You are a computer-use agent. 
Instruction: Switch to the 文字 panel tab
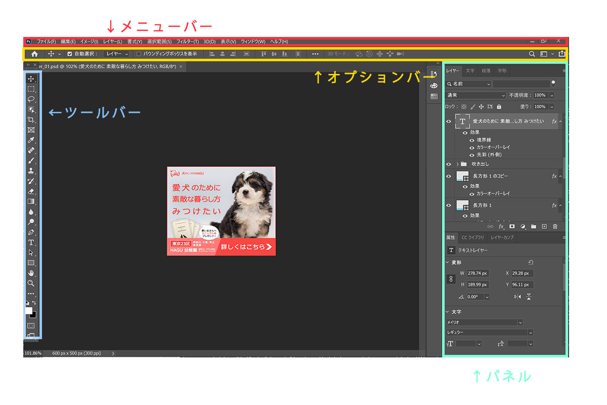coord(470,71)
